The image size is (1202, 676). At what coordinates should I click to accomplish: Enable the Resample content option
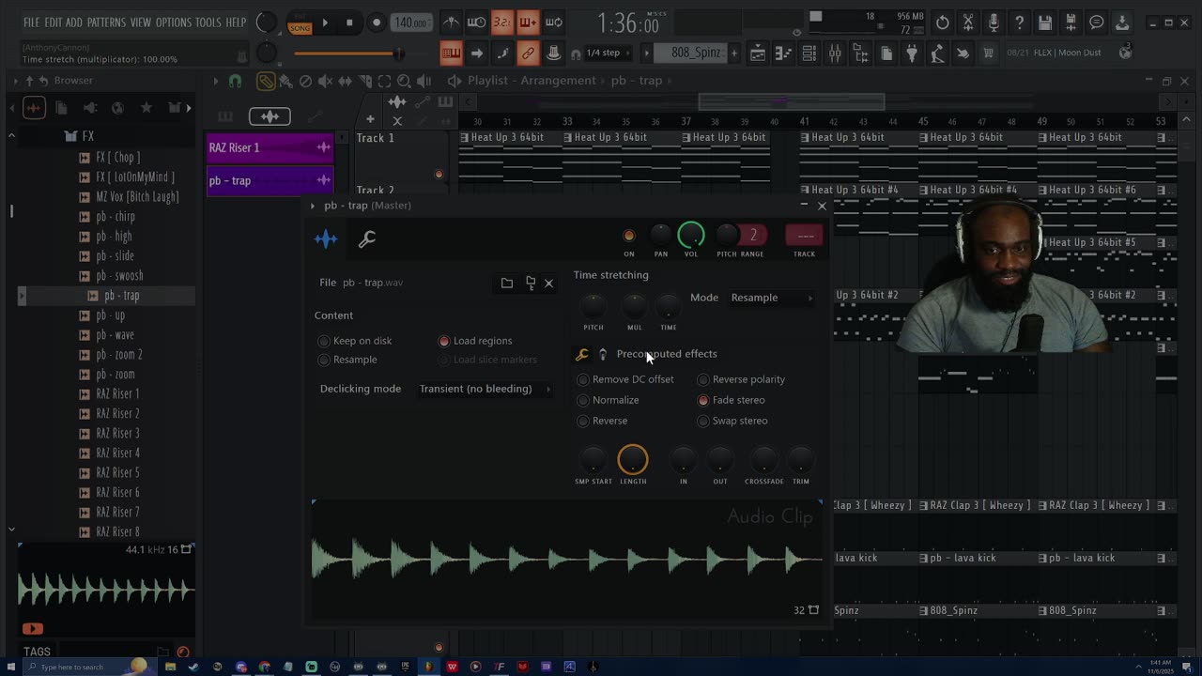(x=347, y=360)
